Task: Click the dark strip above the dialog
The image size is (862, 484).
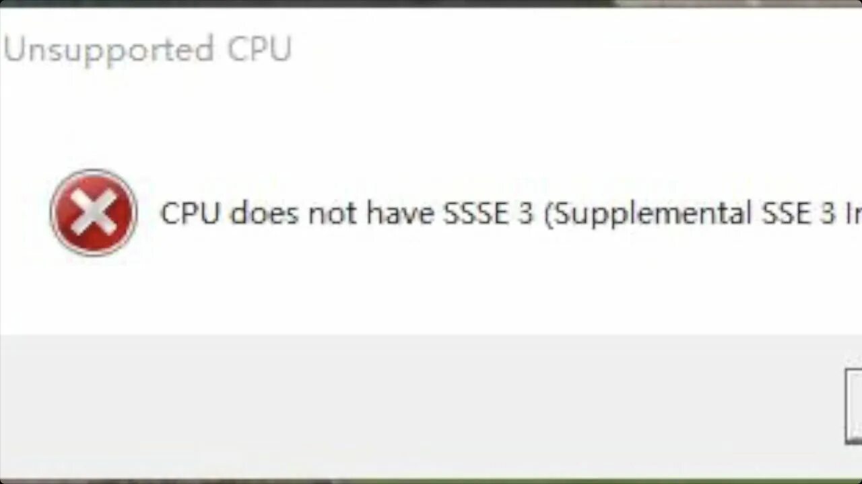Action: click(431, 3)
